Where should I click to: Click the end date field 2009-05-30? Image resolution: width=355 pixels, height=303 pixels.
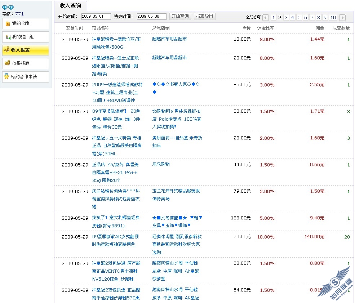point(151,17)
